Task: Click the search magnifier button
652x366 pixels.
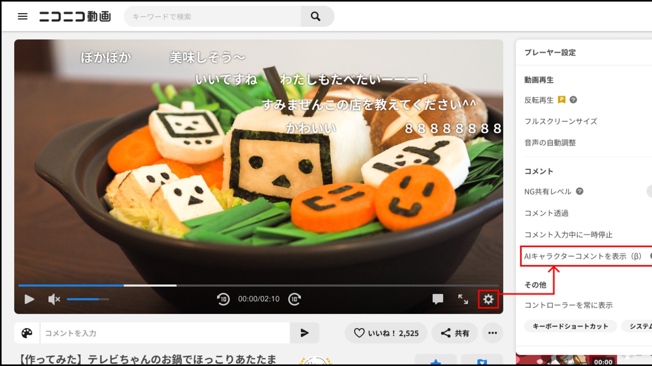Action: click(x=315, y=16)
